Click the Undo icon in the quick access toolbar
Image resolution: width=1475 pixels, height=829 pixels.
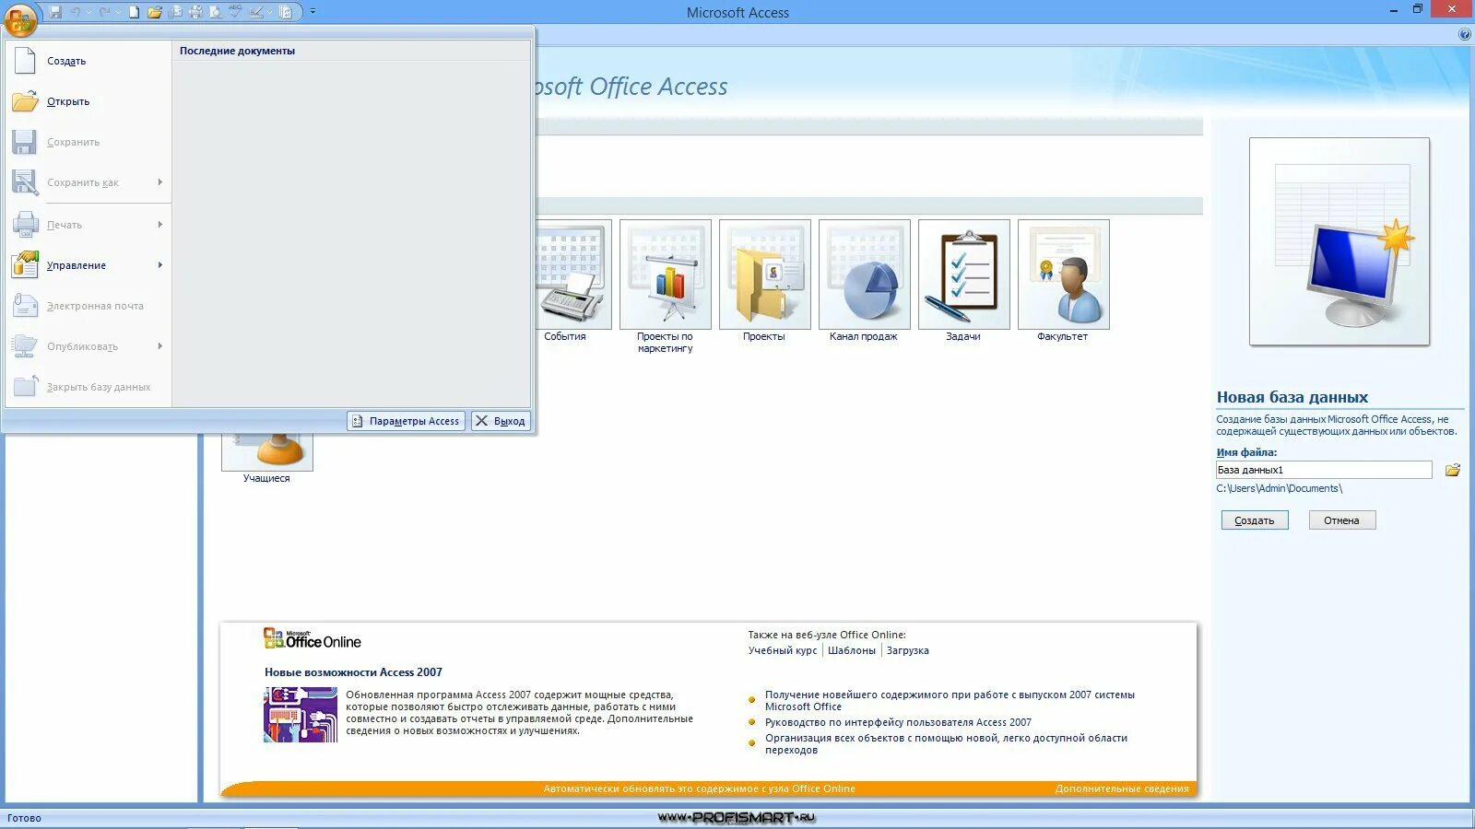pyautogui.click(x=76, y=12)
